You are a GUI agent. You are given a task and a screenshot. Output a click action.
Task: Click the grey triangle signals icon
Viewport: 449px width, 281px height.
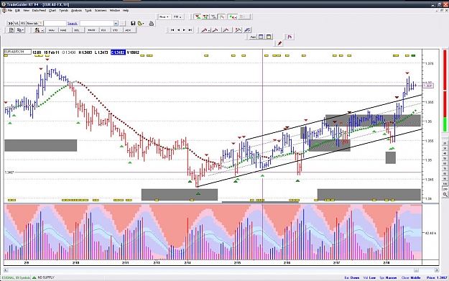coord(213,17)
